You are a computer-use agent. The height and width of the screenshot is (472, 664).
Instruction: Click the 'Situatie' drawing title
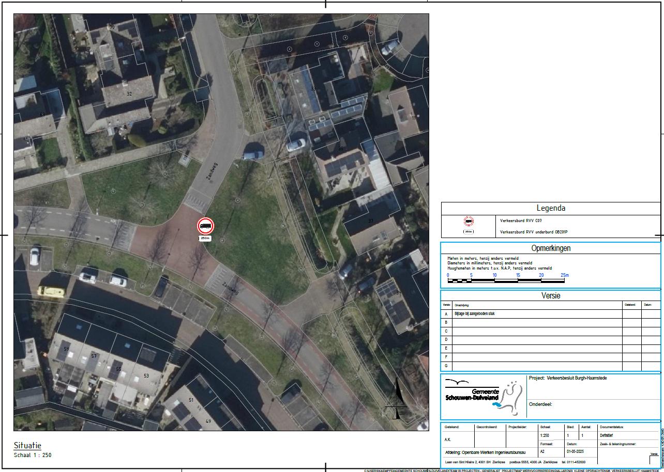click(x=27, y=445)
